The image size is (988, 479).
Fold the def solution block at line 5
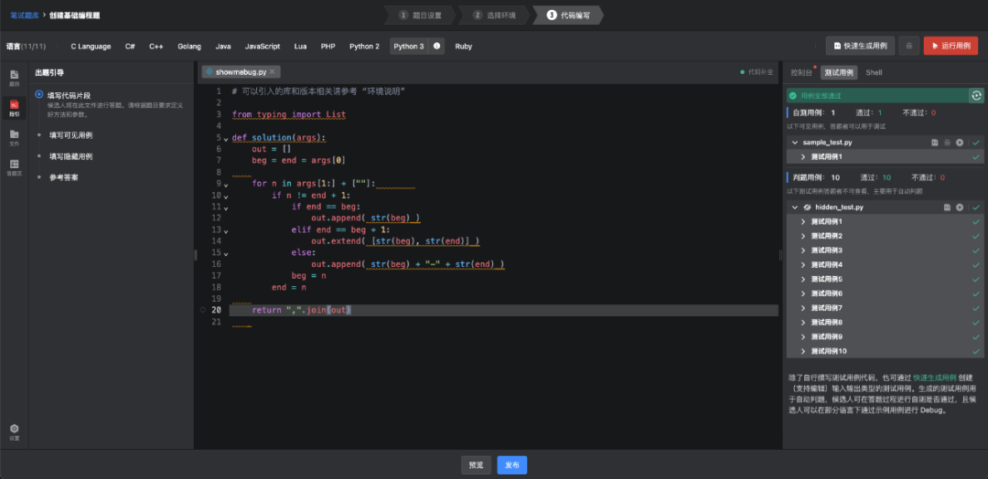(226, 138)
